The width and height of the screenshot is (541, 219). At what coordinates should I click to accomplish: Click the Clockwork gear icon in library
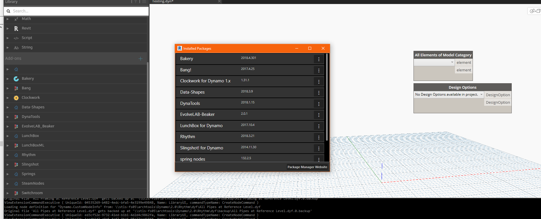point(16,98)
